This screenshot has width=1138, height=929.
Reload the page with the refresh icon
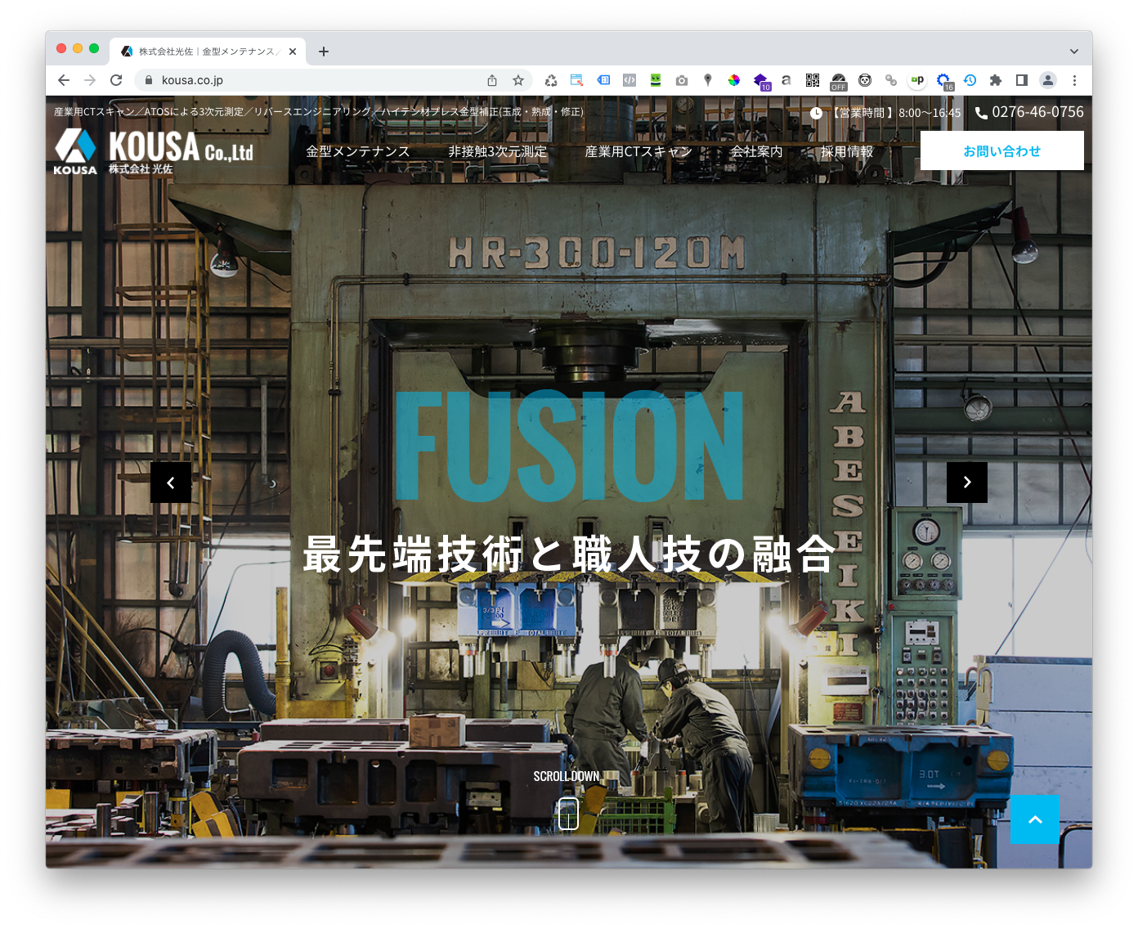116,80
